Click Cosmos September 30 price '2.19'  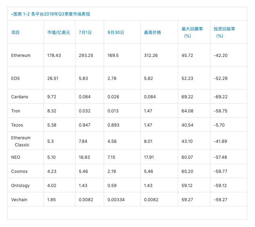(112, 171)
